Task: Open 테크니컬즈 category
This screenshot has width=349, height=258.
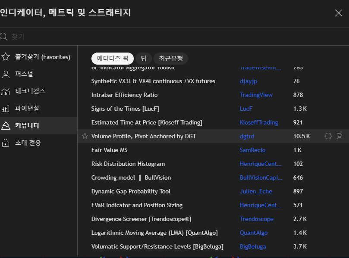Action: 39,91
